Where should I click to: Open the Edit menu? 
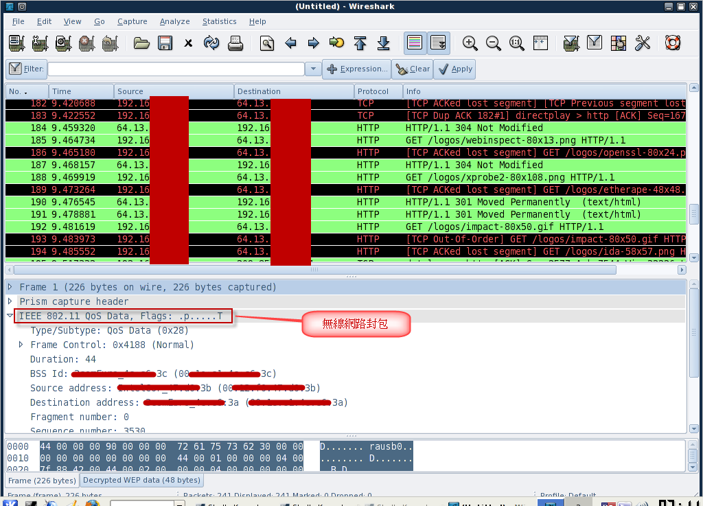coord(44,21)
